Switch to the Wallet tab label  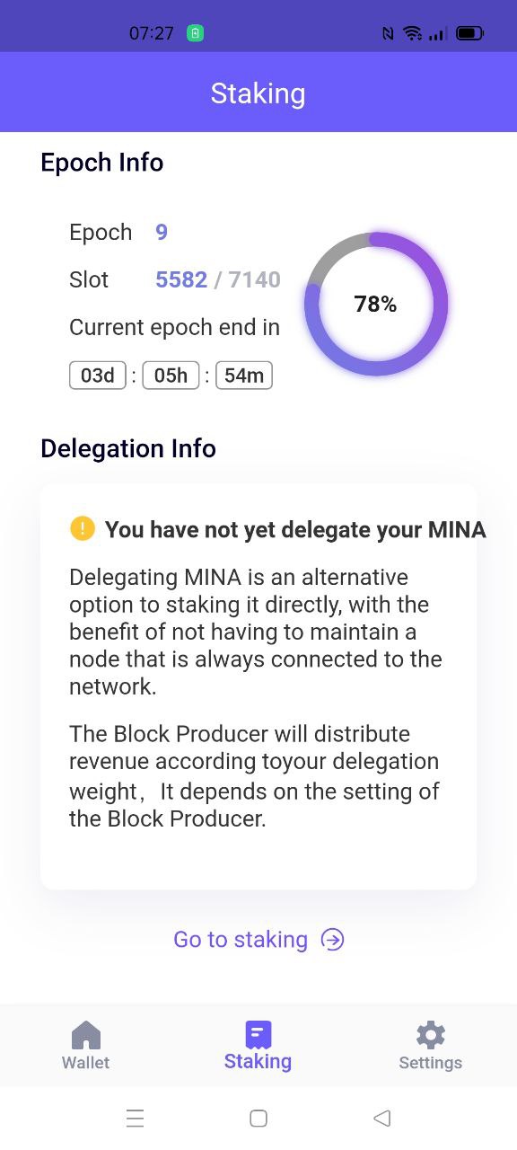click(85, 1063)
